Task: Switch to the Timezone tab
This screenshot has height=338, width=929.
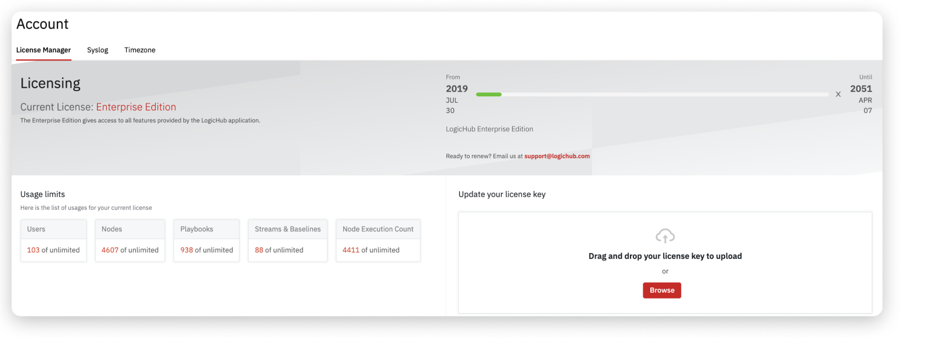Action: coord(140,50)
